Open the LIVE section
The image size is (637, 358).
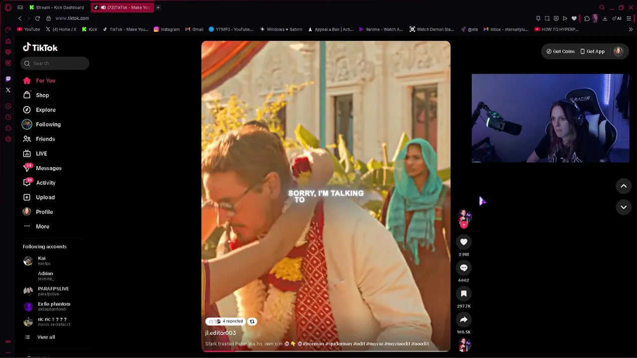click(35, 154)
